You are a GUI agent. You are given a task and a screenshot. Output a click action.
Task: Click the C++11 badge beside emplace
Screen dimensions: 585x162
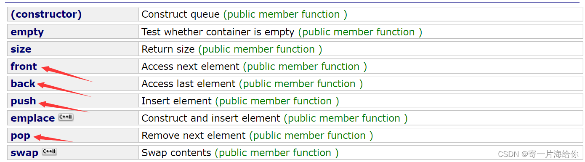[x=66, y=117]
